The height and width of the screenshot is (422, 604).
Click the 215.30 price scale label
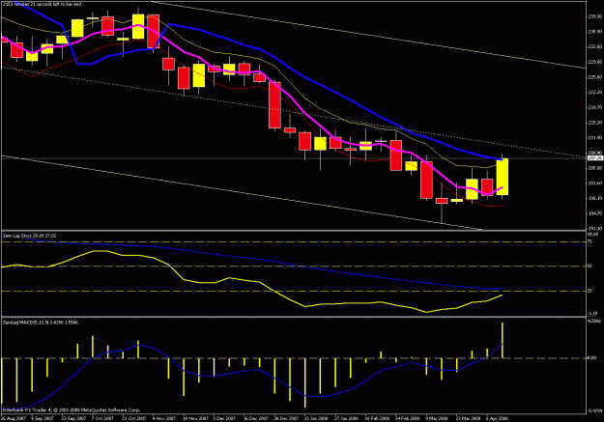pos(594,123)
